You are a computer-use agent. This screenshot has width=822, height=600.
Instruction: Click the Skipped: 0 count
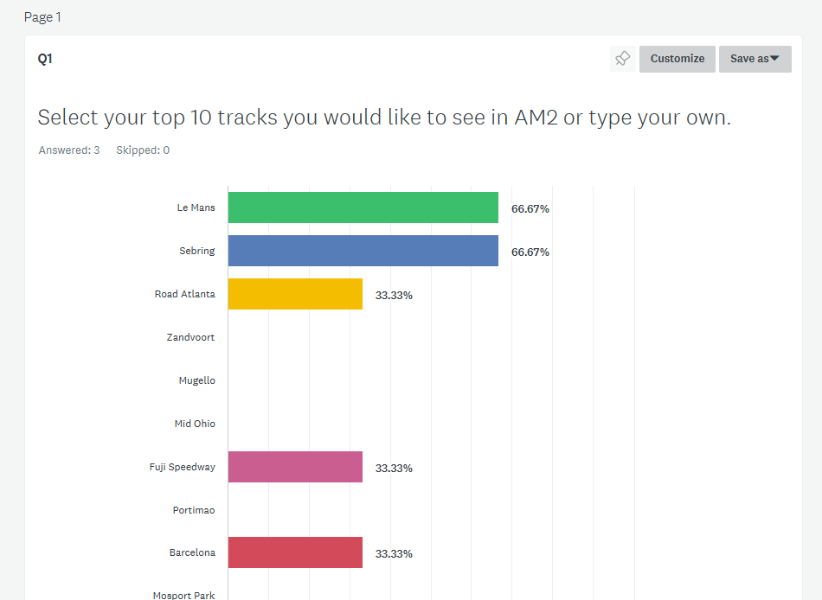click(x=143, y=150)
